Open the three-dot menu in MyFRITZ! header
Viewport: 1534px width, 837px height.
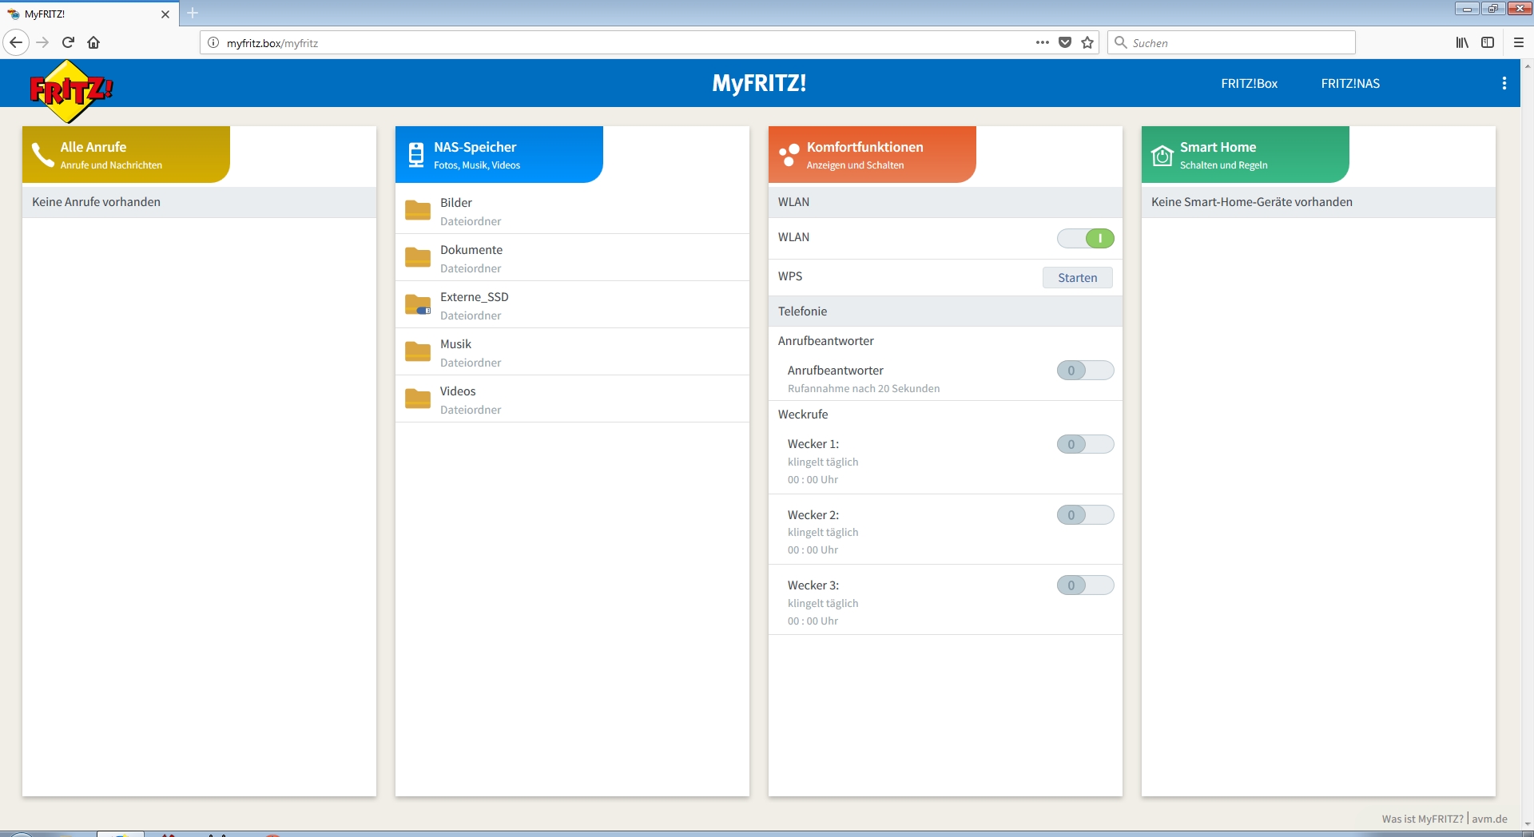[1504, 84]
